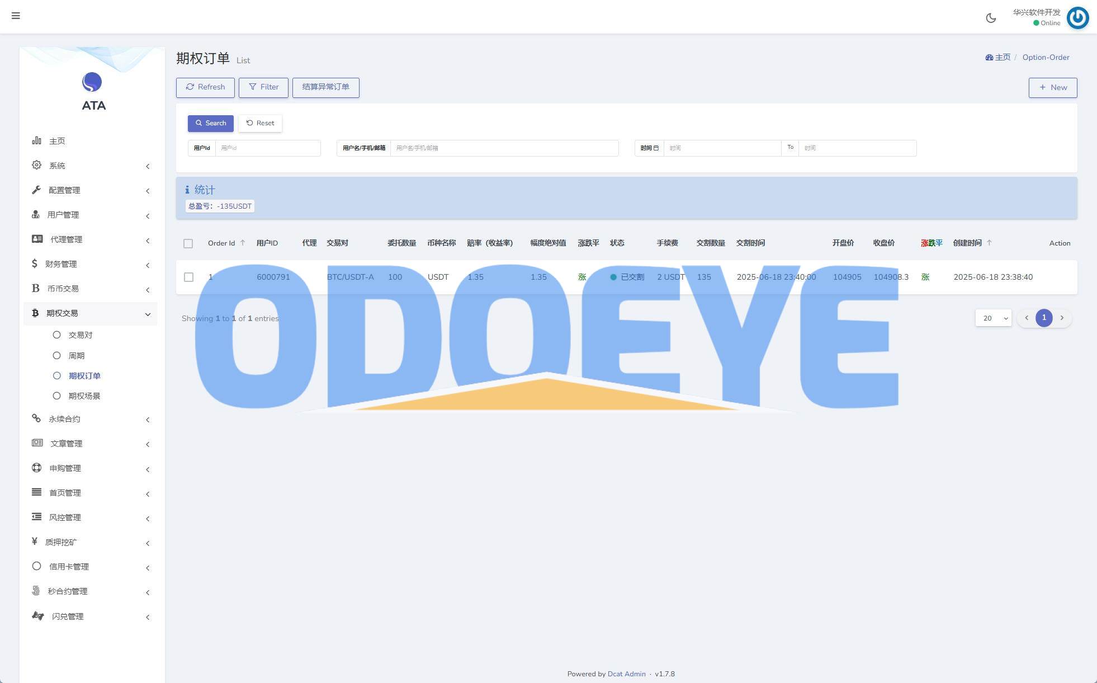The height and width of the screenshot is (683, 1097).
Task: Check the select-all header checkbox
Action: 188,243
